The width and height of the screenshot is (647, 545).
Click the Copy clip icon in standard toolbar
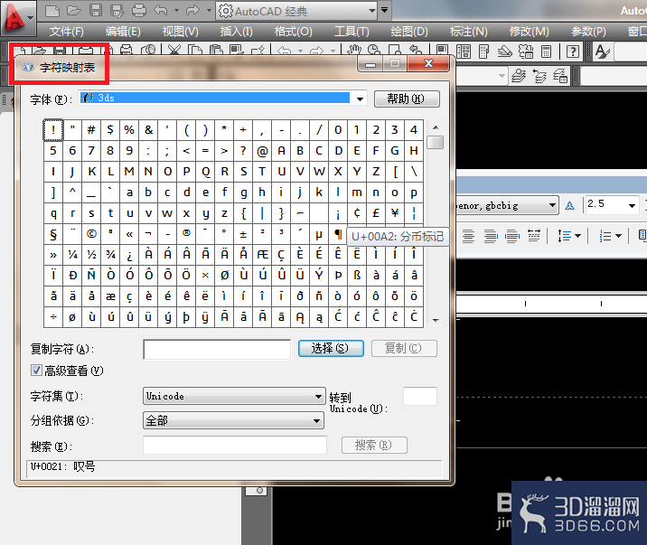pyautogui.click(x=195, y=51)
